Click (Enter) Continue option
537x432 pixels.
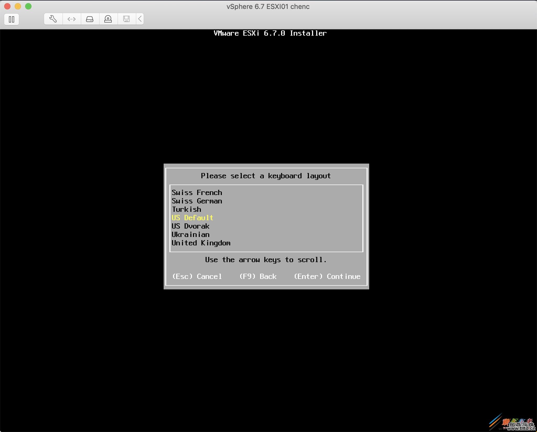(x=327, y=277)
